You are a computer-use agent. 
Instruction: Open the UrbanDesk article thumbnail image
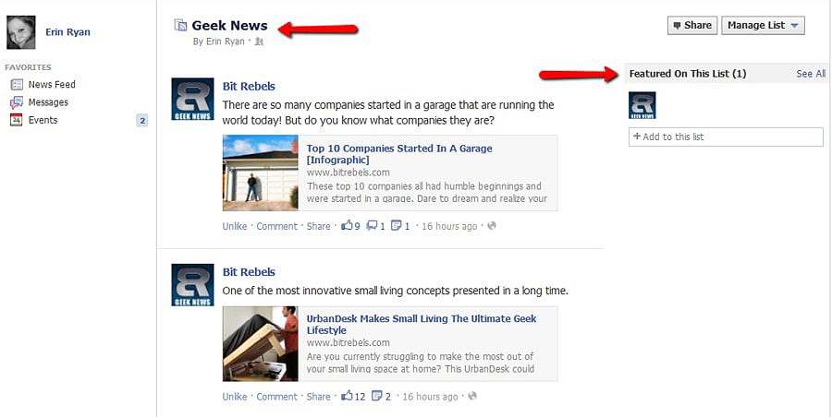(x=261, y=343)
